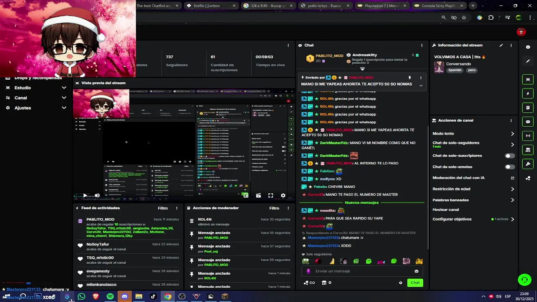
Task: Click in the Enviar un mensaje field
Action: coord(362,271)
